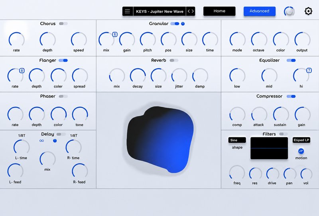Click the Filters freq knob
319x216 pixels.
[237, 173]
